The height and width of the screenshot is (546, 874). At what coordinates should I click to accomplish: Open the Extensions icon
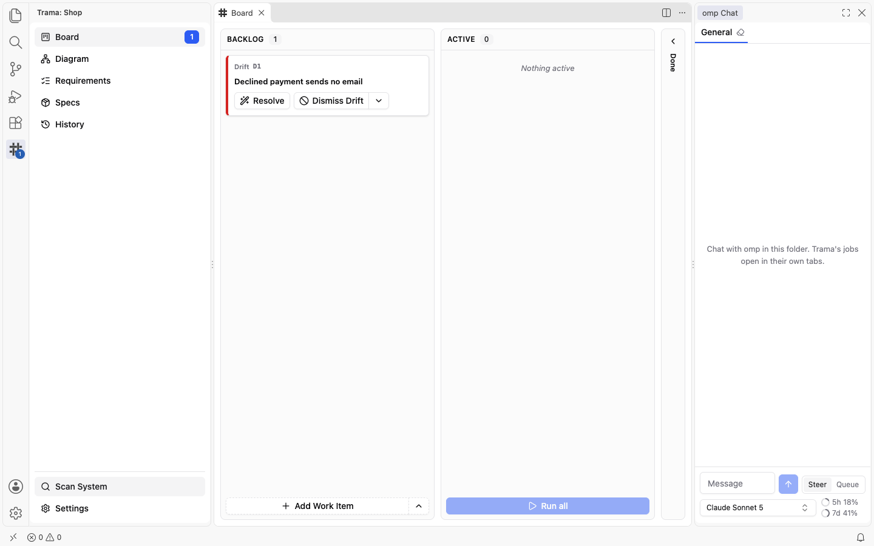16,123
